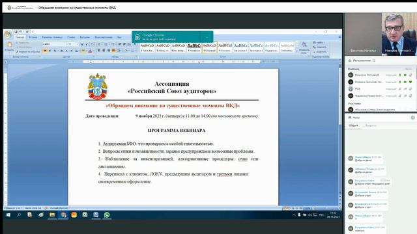Toggle microphone for РСА participant
The height and width of the screenshot is (234, 417).
click(x=399, y=89)
